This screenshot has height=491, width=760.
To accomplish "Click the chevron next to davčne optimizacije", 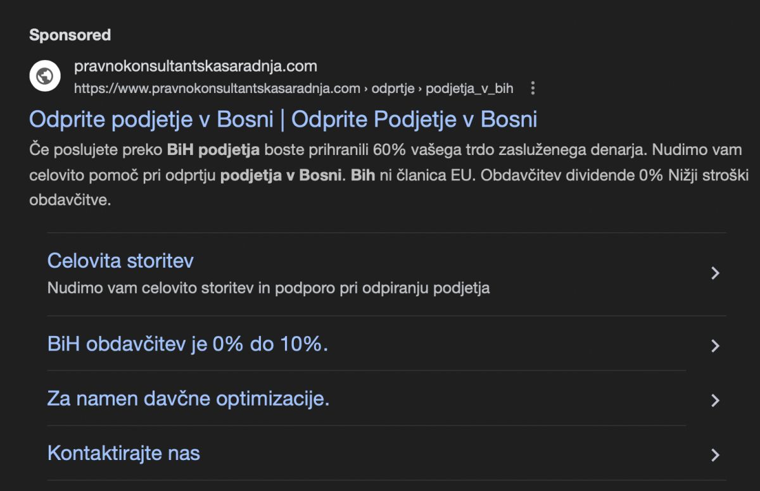I will [716, 400].
